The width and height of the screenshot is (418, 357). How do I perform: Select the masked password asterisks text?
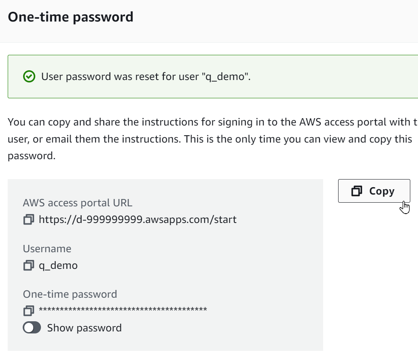click(122, 311)
